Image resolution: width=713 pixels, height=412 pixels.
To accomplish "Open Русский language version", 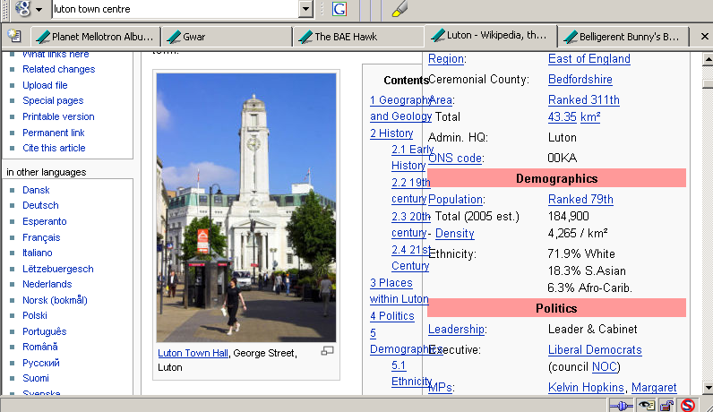I will pos(41,363).
